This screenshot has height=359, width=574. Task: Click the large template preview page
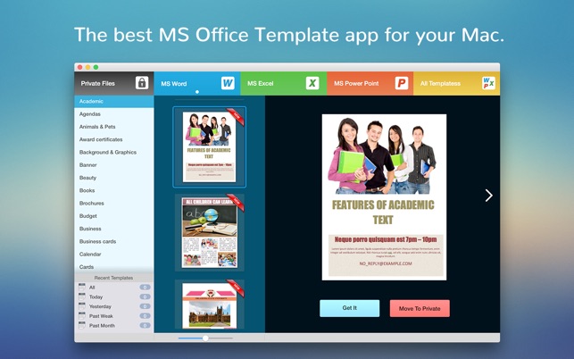[384, 197]
